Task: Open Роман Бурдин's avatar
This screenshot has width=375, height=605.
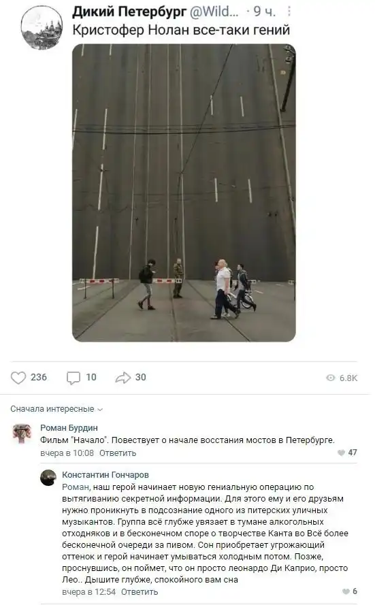Action: pos(22,434)
